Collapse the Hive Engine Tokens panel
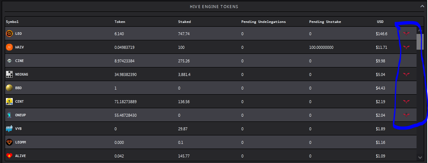The width and height of the screenshot is (428, 163). pyautogui.click(x=422, y=6)
